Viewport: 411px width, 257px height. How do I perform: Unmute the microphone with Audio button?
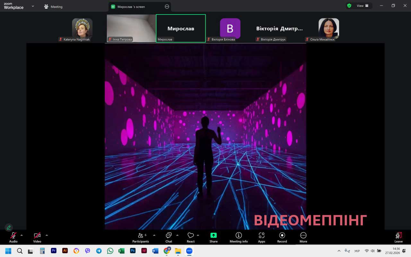tap(13, 237)
